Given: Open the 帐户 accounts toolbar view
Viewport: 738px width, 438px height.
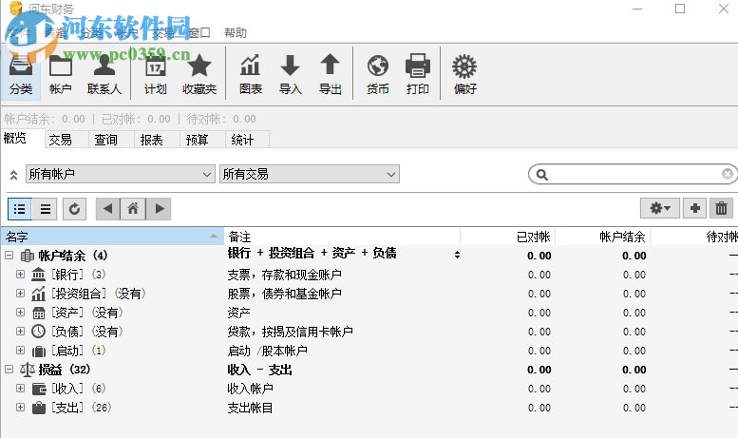Looking at the screenshot, I should click(60, 73).
